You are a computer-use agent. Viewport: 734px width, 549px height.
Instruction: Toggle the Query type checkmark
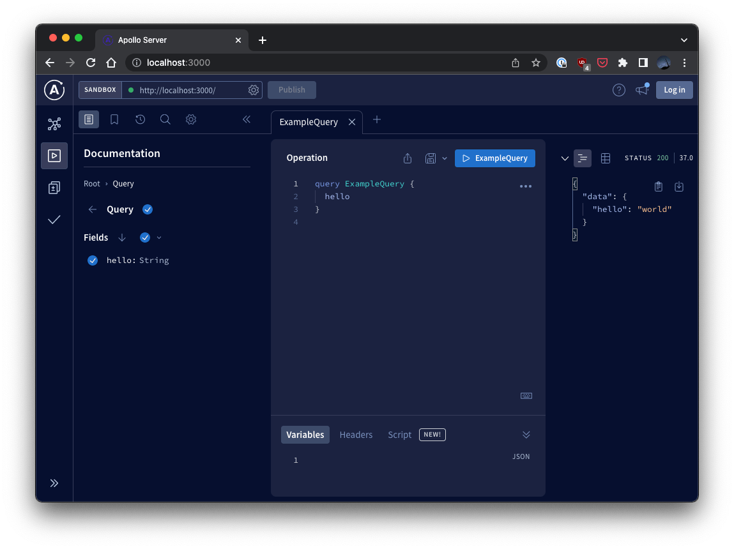(148, 209)
